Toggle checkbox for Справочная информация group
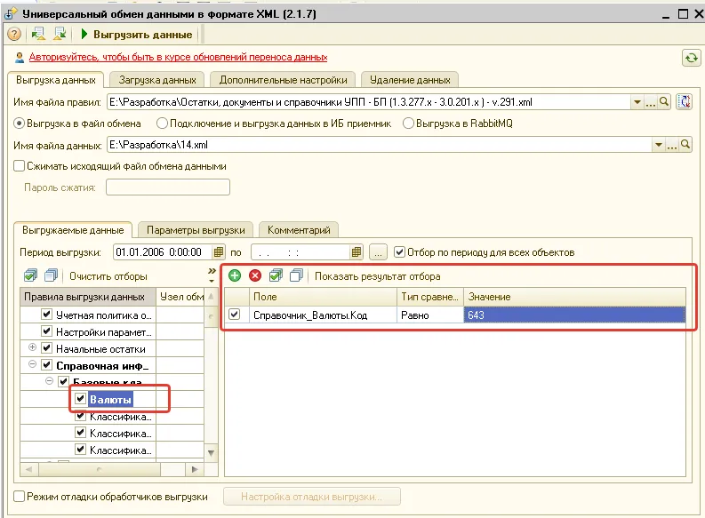Screen dimensions: 705x518 (x=46, y=365)
